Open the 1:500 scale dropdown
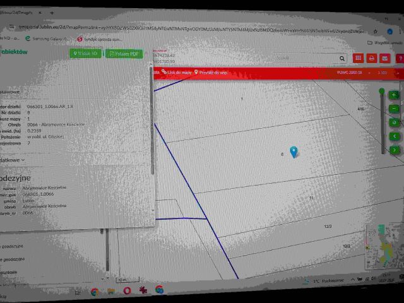 click(389, 73)
